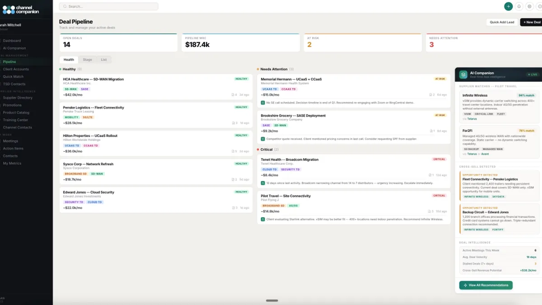Open the Avant link under For2Fi match
This screenshot has width=542, height=305.
point(485,154)
